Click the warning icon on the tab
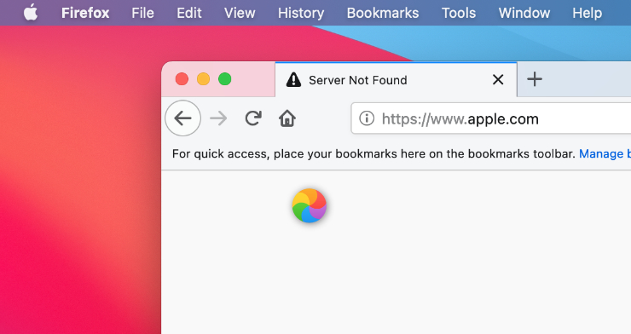The width and height of the screenshot is (631, 334). pos(293,79)
